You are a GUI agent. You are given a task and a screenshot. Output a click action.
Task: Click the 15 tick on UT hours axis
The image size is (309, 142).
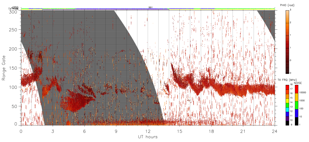[x=180, y=131]
